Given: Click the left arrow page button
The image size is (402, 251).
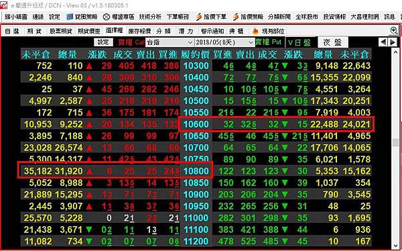Looking at the screenshot, I should [383, 42].
